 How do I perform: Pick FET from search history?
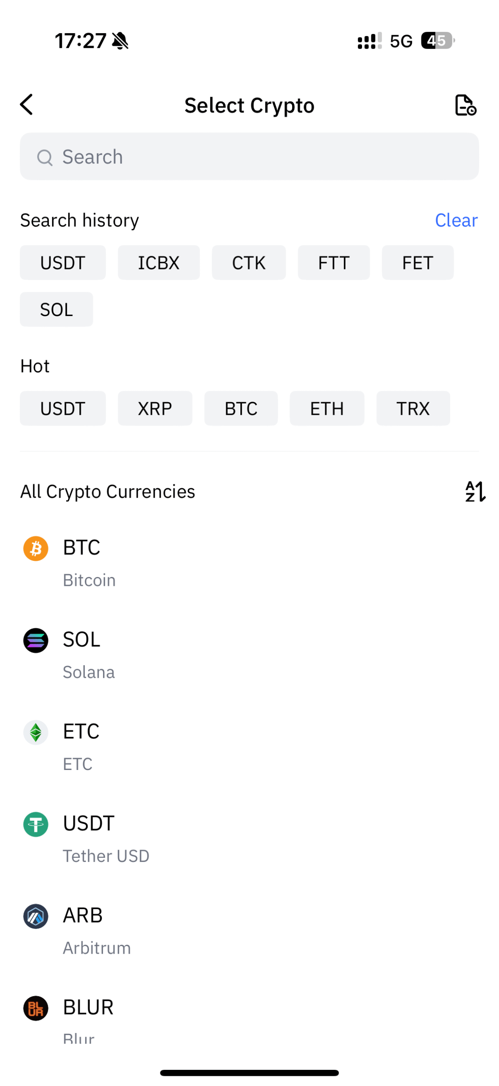(417, 263)
